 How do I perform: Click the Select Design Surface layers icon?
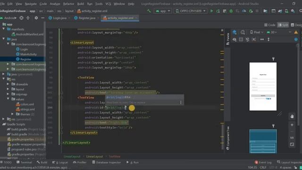pyautogui.click(x=235, y=32)
